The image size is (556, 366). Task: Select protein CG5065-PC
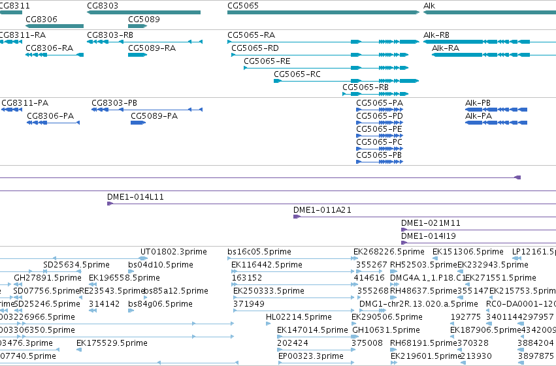click(380, 149)
